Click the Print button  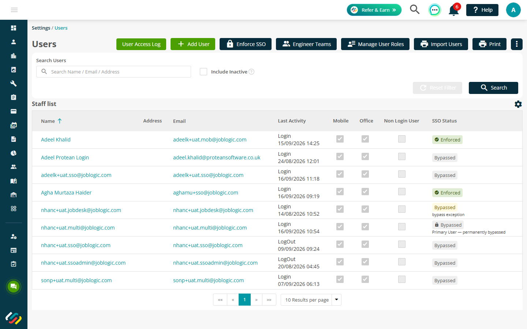coord(489,44)
